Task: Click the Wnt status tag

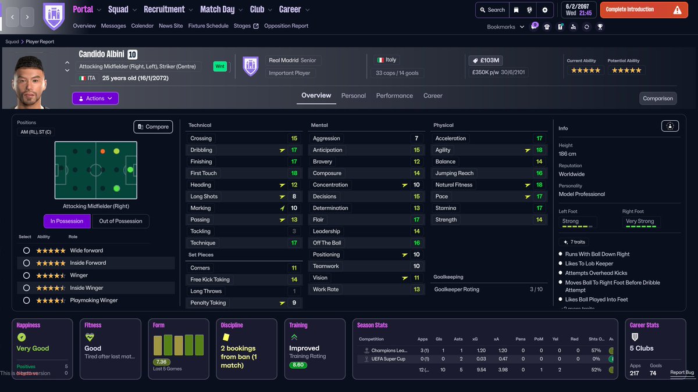Action: coord(220,66)
